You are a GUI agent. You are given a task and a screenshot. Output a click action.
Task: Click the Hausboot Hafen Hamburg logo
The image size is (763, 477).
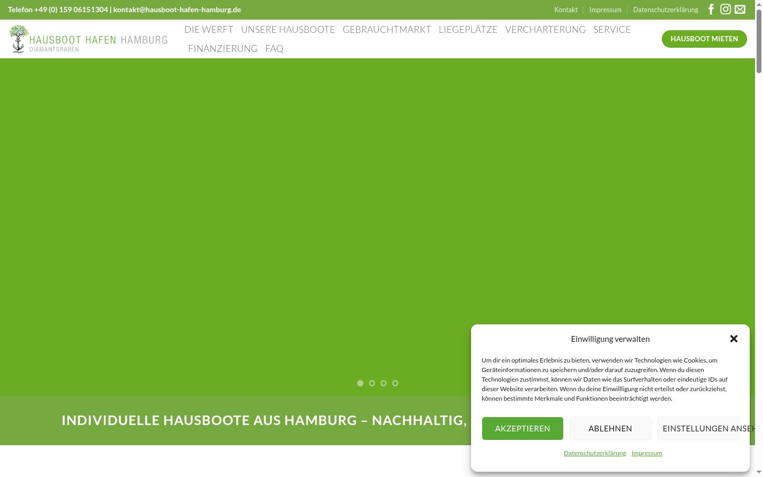[88, 39]
